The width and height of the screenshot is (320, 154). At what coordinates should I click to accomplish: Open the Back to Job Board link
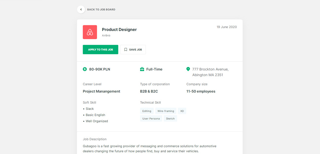point(101,9)
